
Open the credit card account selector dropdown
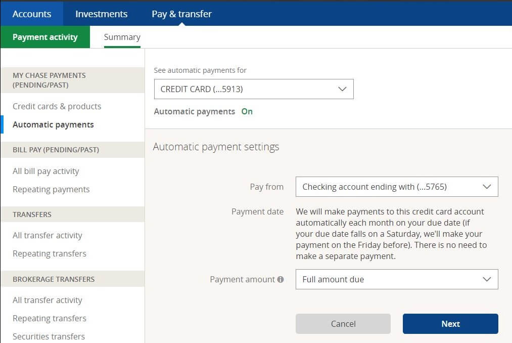pos(253,88)
